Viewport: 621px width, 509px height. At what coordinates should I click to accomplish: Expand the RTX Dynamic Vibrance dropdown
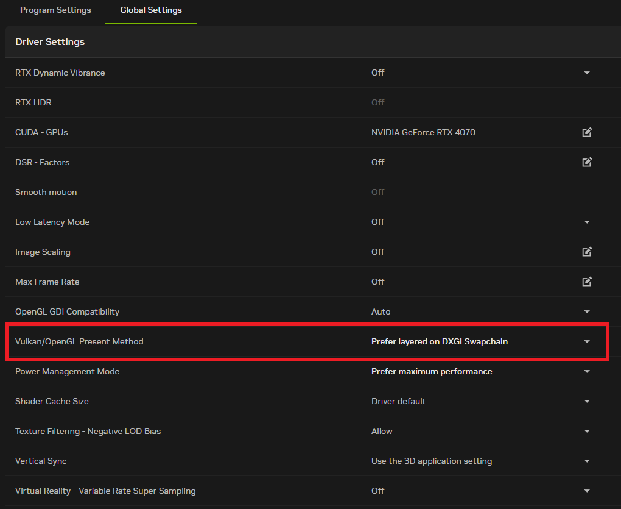click(587, 73)
